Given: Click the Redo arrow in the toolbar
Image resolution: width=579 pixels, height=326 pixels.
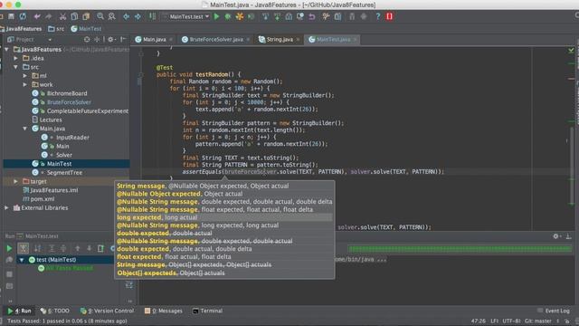Looking at the screenshot, I should [x=48, y=16].
